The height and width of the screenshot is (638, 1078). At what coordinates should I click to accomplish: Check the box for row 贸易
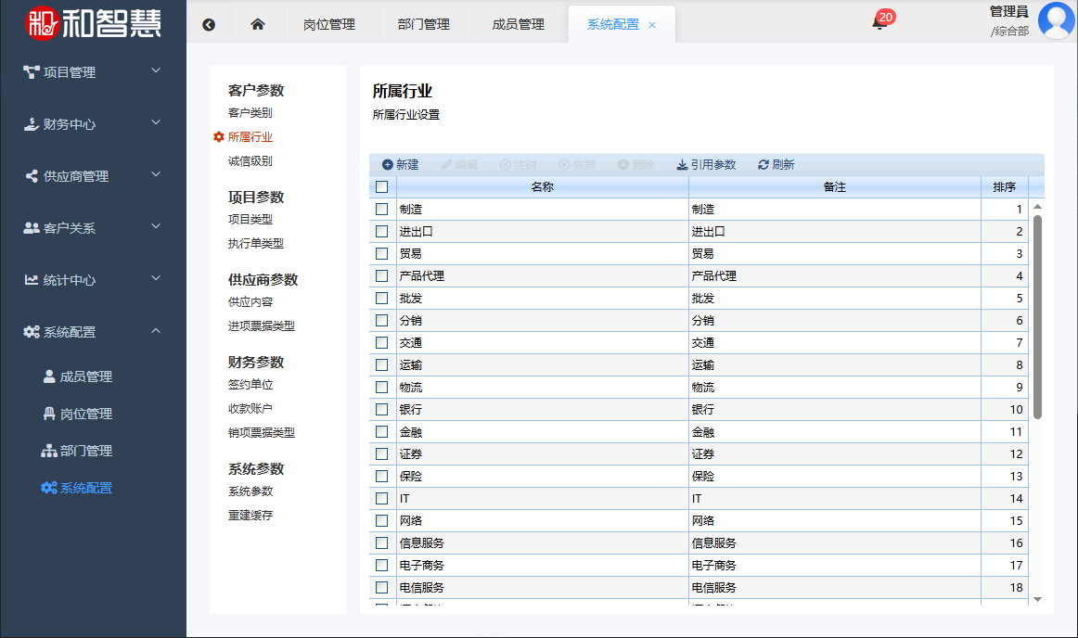(382, 253)
